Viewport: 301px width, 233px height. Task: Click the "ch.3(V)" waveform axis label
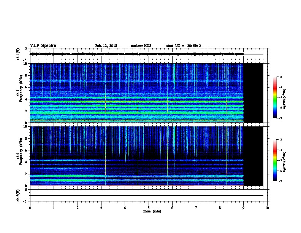(x=18, y=195)
